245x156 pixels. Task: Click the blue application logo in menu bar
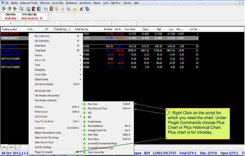tap(3, 3)
